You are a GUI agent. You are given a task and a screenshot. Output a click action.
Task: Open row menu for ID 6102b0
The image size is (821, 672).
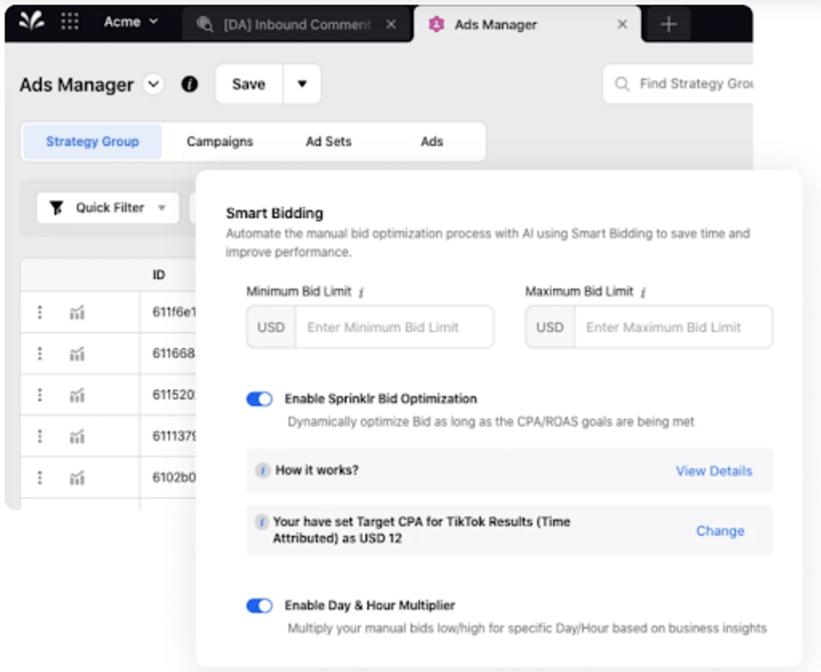(x=40, y=478)
